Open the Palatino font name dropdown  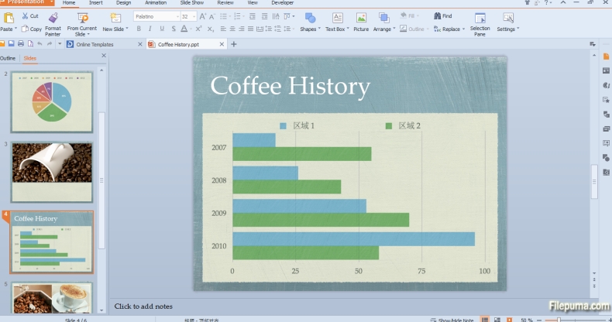tap(177, 16)
